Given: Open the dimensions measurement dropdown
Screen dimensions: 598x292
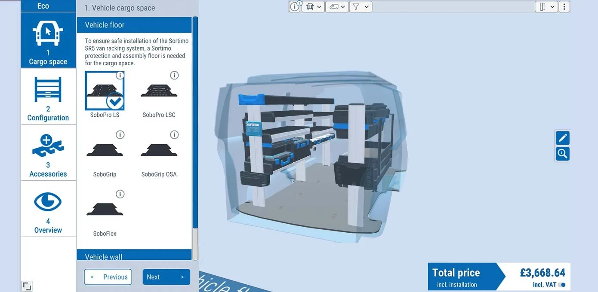Looking at the screenshot, I should click(546, 6).
